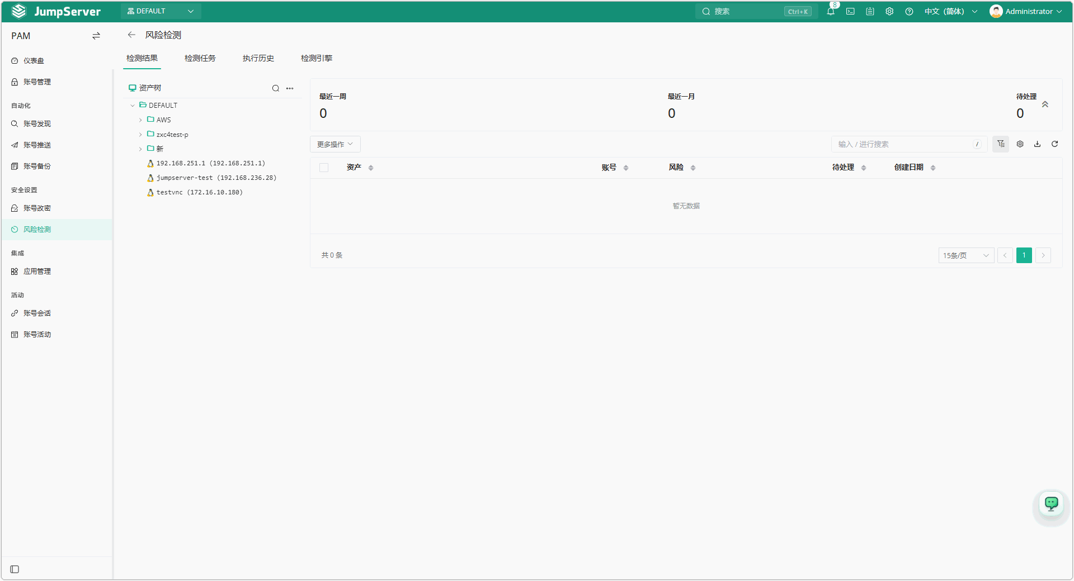Collapse the sidebar with bottom-left icon

pos(15,569)
